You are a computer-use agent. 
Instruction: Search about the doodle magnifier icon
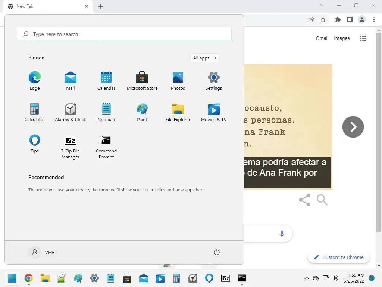pyautogui.click(x=322, y=200)
